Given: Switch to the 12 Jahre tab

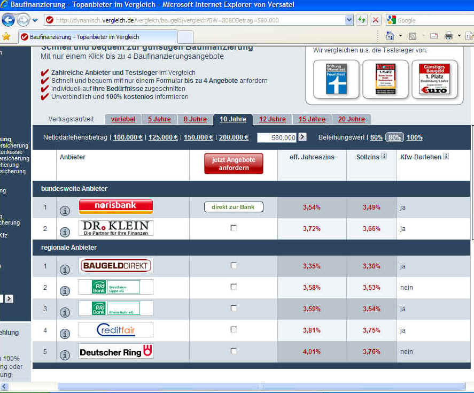Looking at the screenshot, I should pyautogui.click(x=273, y=119).
